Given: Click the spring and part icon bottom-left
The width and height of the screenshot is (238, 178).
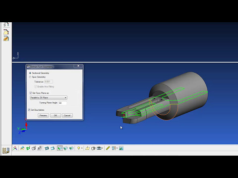Looking at the screenshot, I should click(6, 150).
